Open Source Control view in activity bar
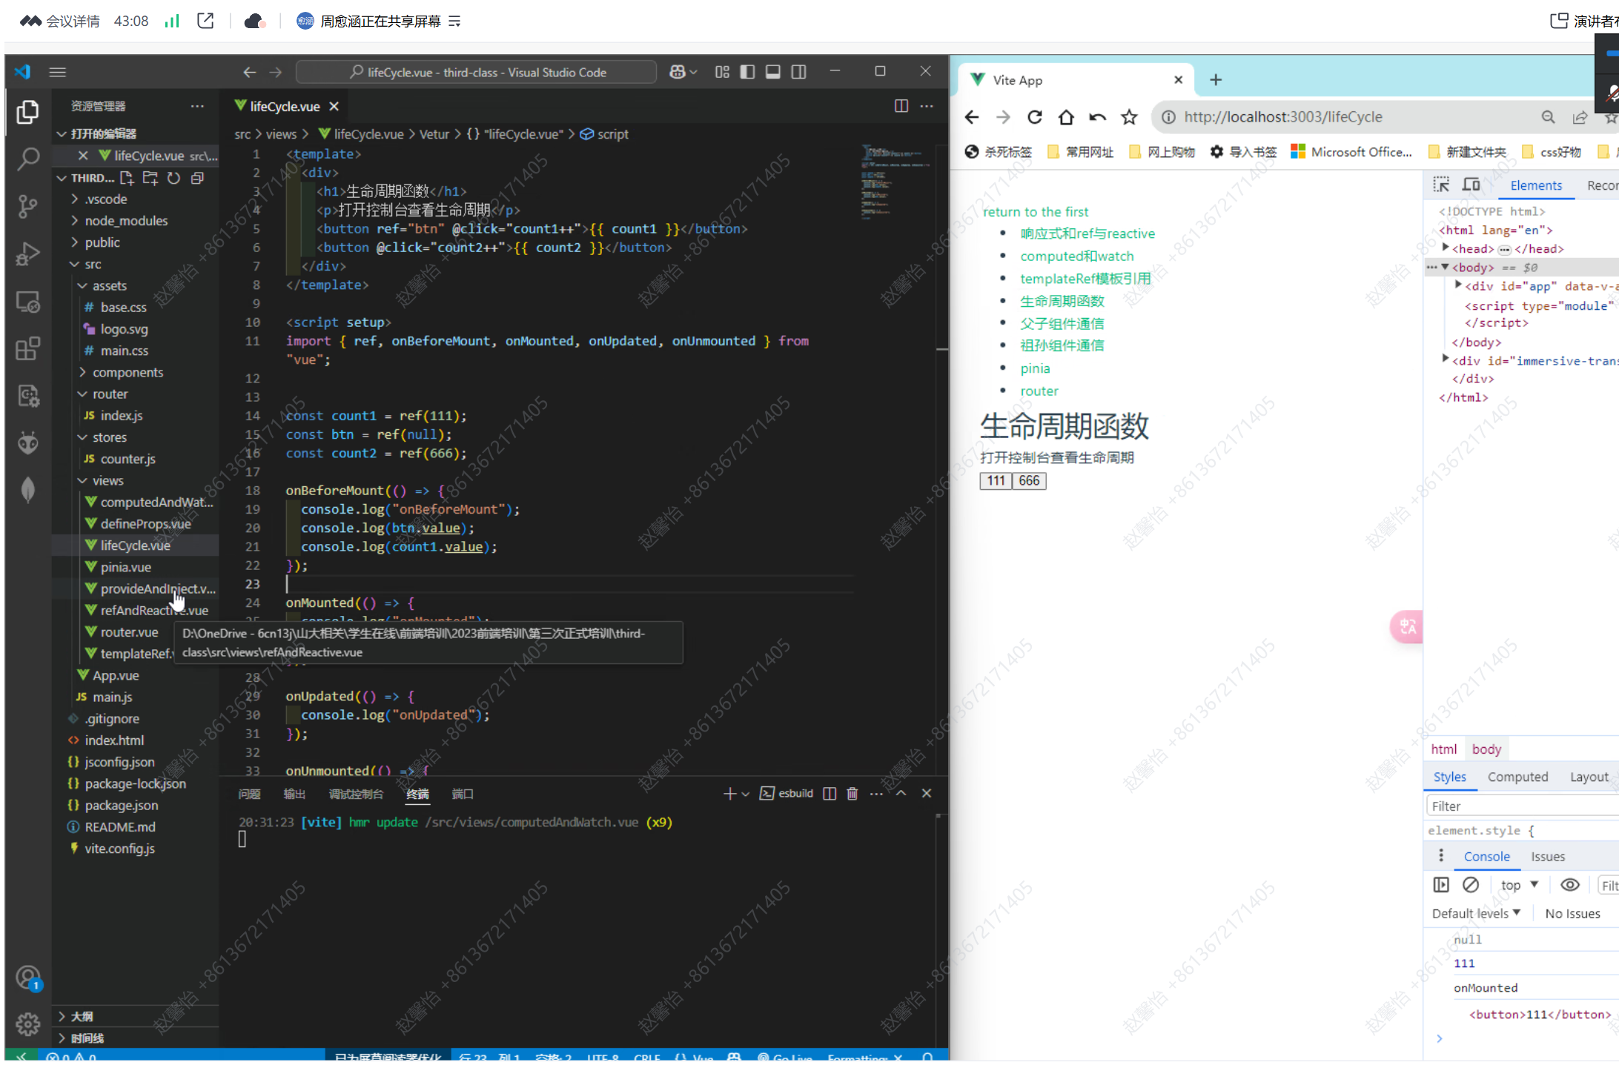The width and height of the screenshot is (1619, 1068). coord(27,206)
